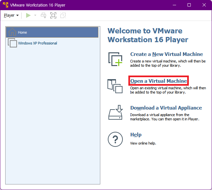The width and height of the screenshot is (212, 190).
Task: Click the new virtual machine plus icon
Action: 115,59
